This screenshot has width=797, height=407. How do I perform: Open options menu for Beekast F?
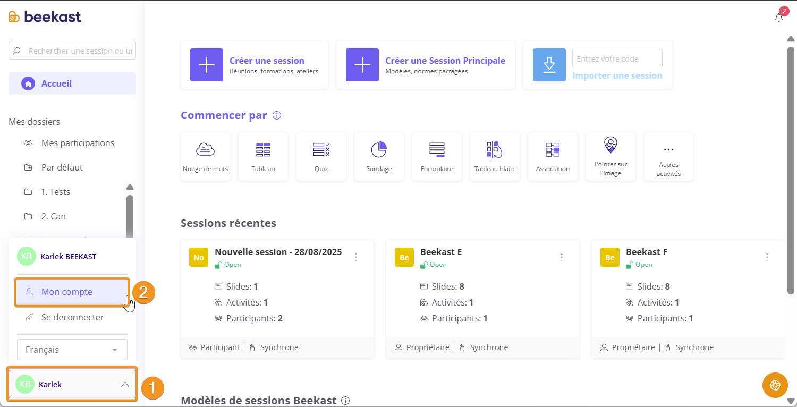point(767,257)
